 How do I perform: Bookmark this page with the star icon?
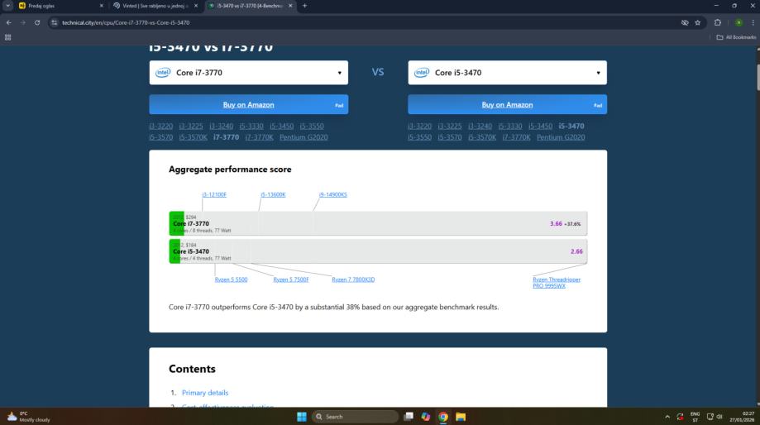(x=697, y=22)
